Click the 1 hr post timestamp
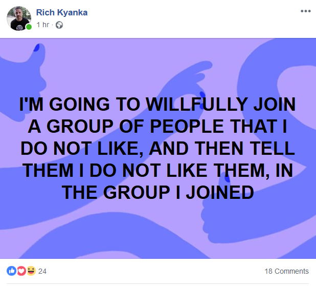The width and height of the screenshot is (316, 286). (43, 25)
